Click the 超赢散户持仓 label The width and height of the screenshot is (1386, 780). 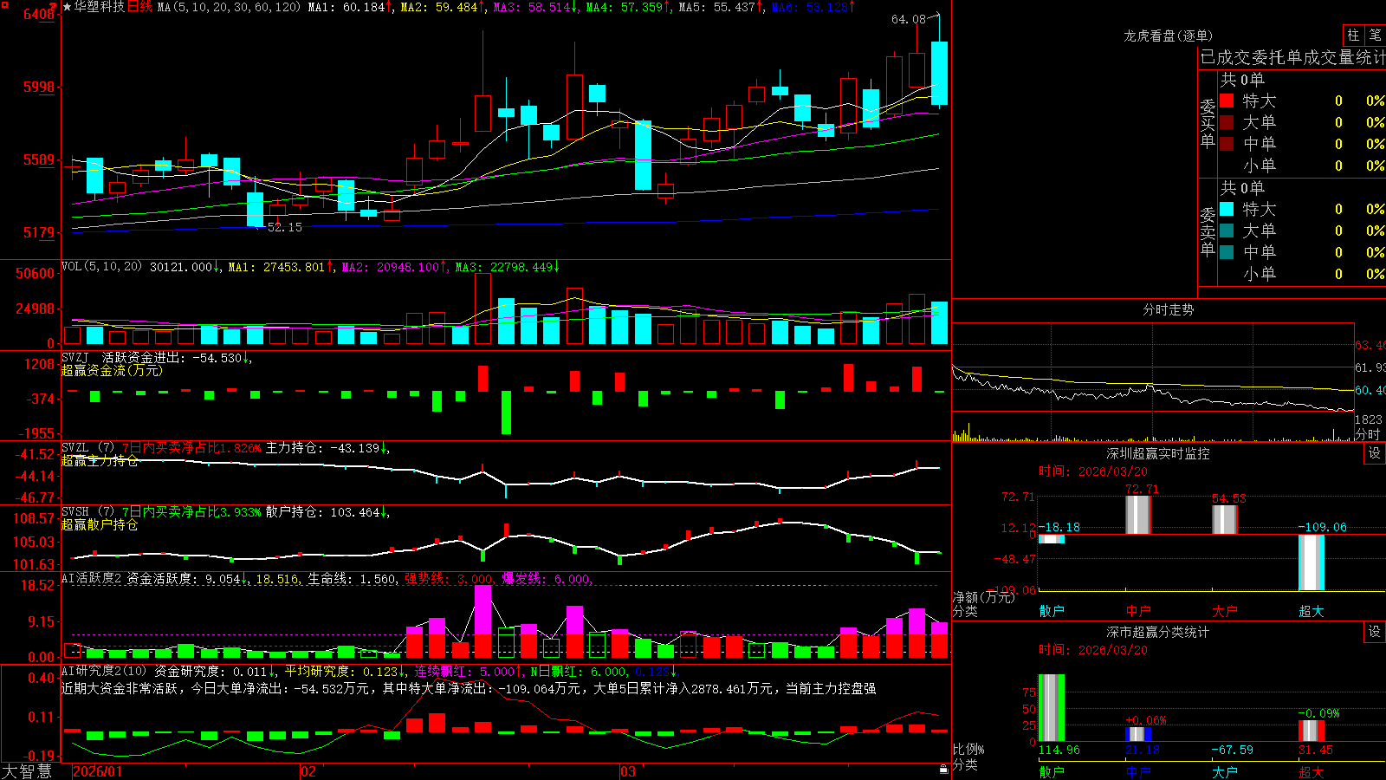[x=100, y=525]
